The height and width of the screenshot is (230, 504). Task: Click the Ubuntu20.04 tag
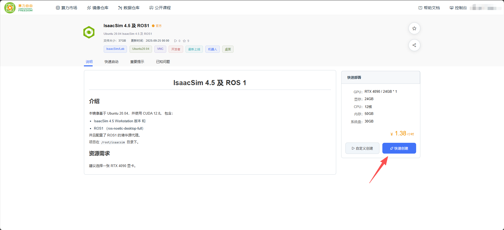[141, 49]
